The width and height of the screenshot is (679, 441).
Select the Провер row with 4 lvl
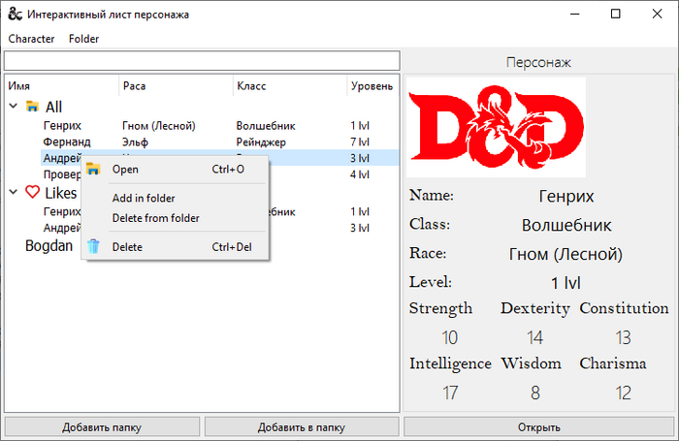(x=62, y=174)
